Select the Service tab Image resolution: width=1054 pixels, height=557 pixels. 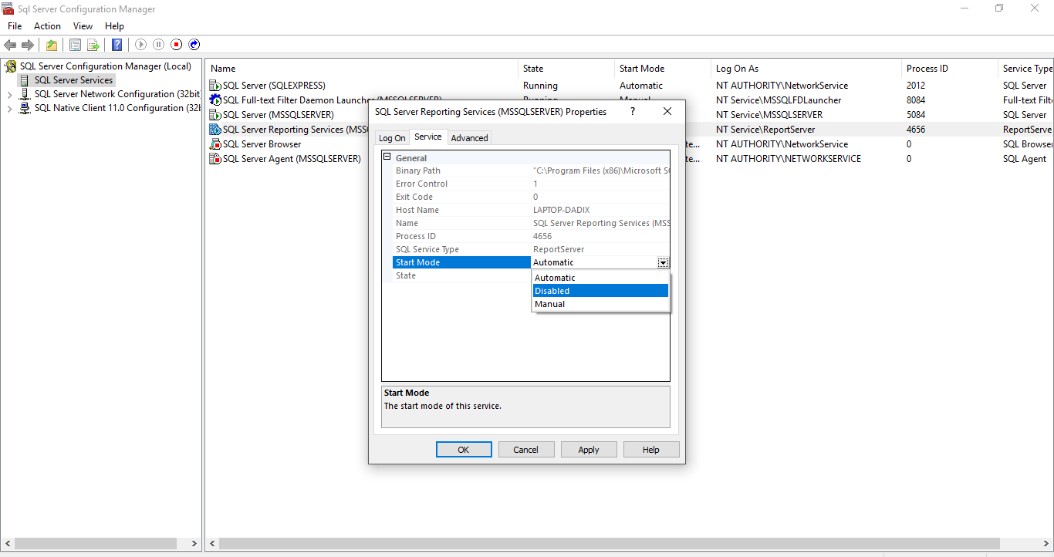point(428,137)
